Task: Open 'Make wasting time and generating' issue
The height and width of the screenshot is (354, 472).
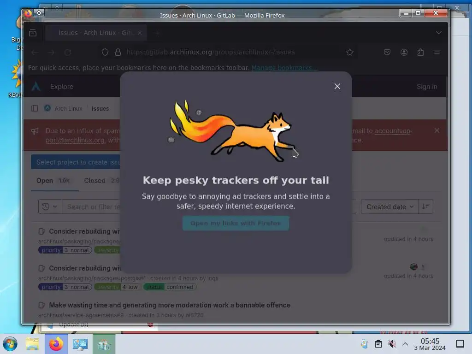Action: click(170, 305)
